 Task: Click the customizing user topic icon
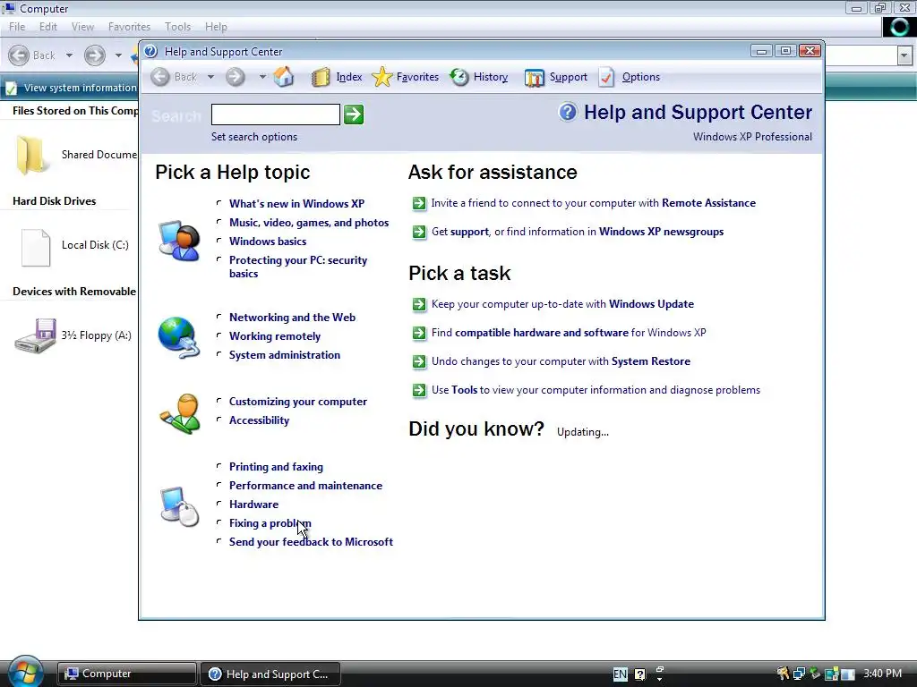(179, 413)
